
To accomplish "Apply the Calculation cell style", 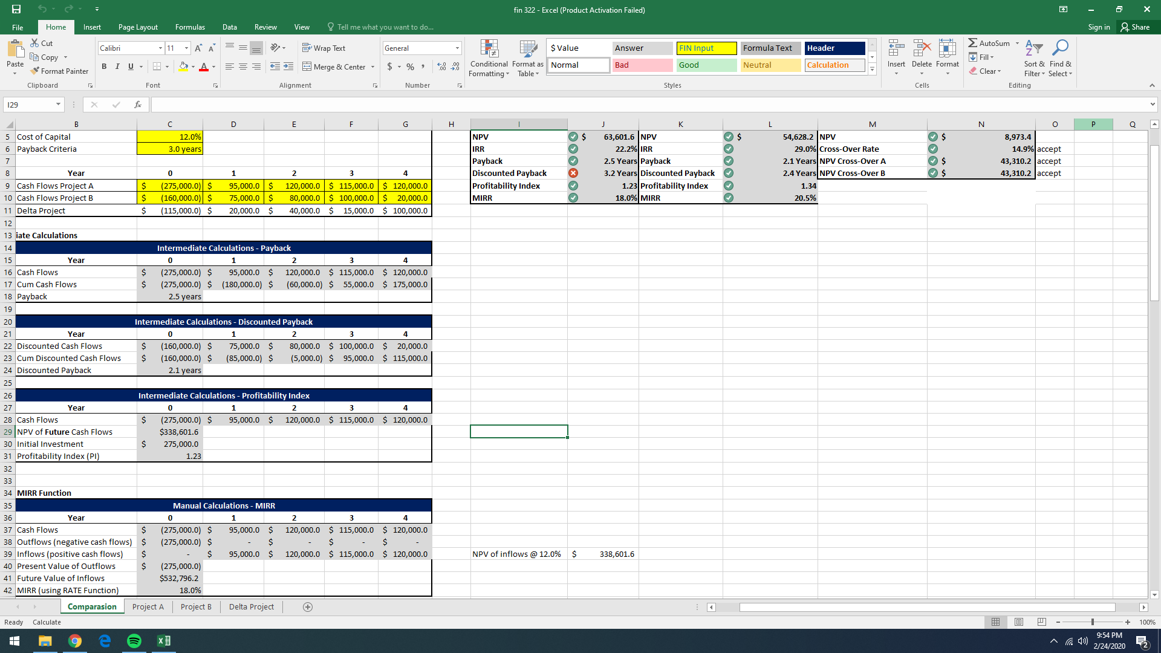I will pos(834,65).
